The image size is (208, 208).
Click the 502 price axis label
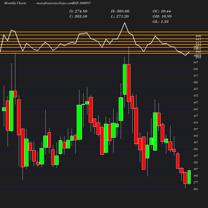(x=196, y=82)
